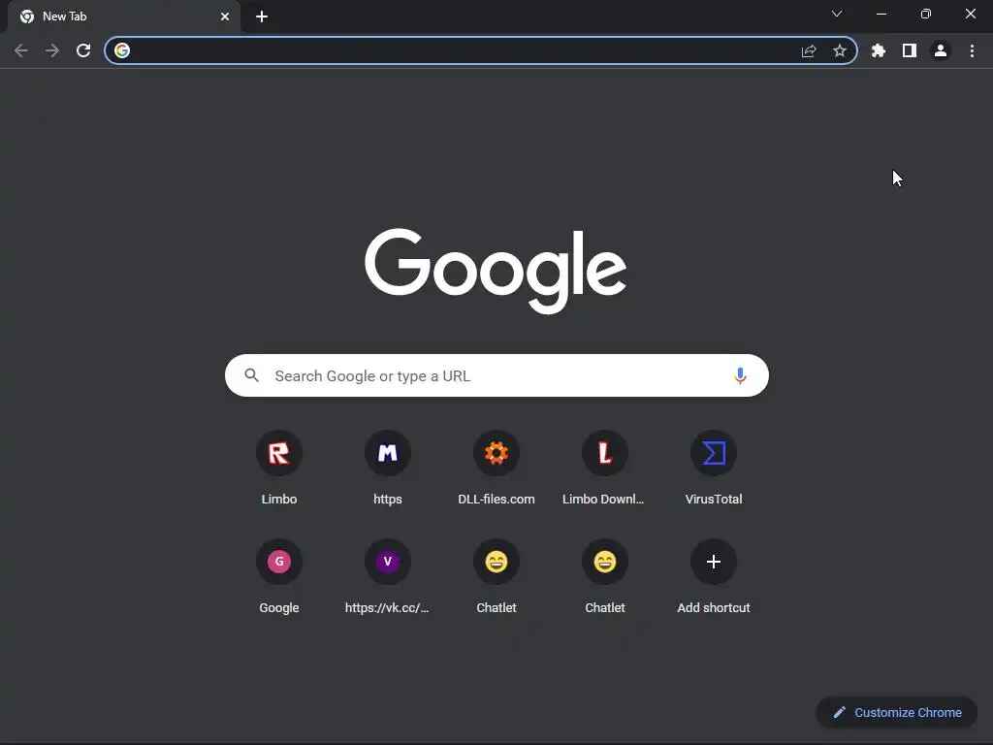Click the Google icon in the address bar
This screenshot has height=745, width=993.
[x=122, y=50]
